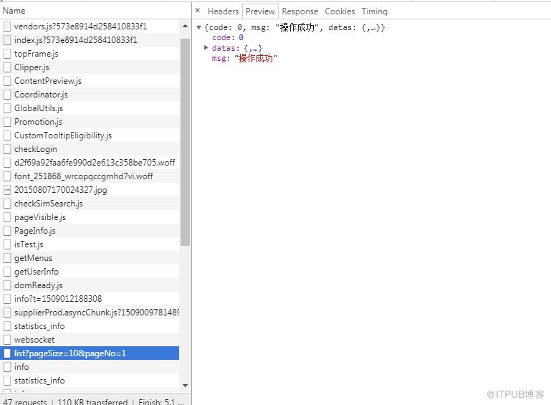Open the Preview tab
This screenshot has width=551, height=405.
[x=260, y=11]
